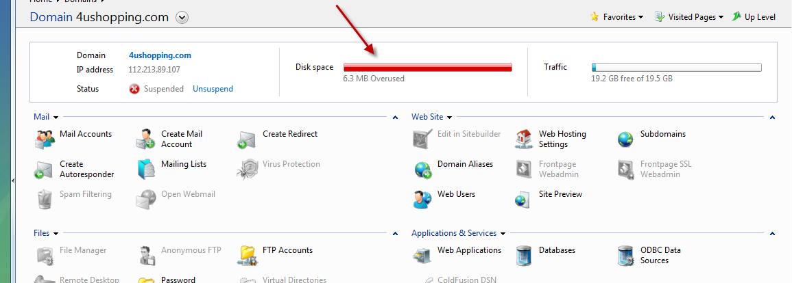The width and height of the screenshot is (792, 283).
Task: Open the 4ushopping.com domain link
Action: pos(160,55)
